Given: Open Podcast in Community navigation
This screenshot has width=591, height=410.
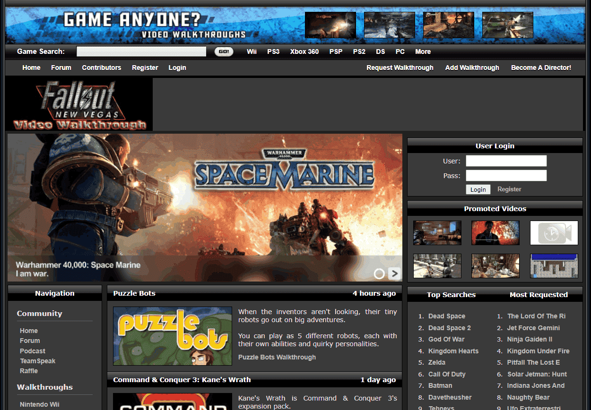Looking at the screenshot, I should [x=33, y=351].
